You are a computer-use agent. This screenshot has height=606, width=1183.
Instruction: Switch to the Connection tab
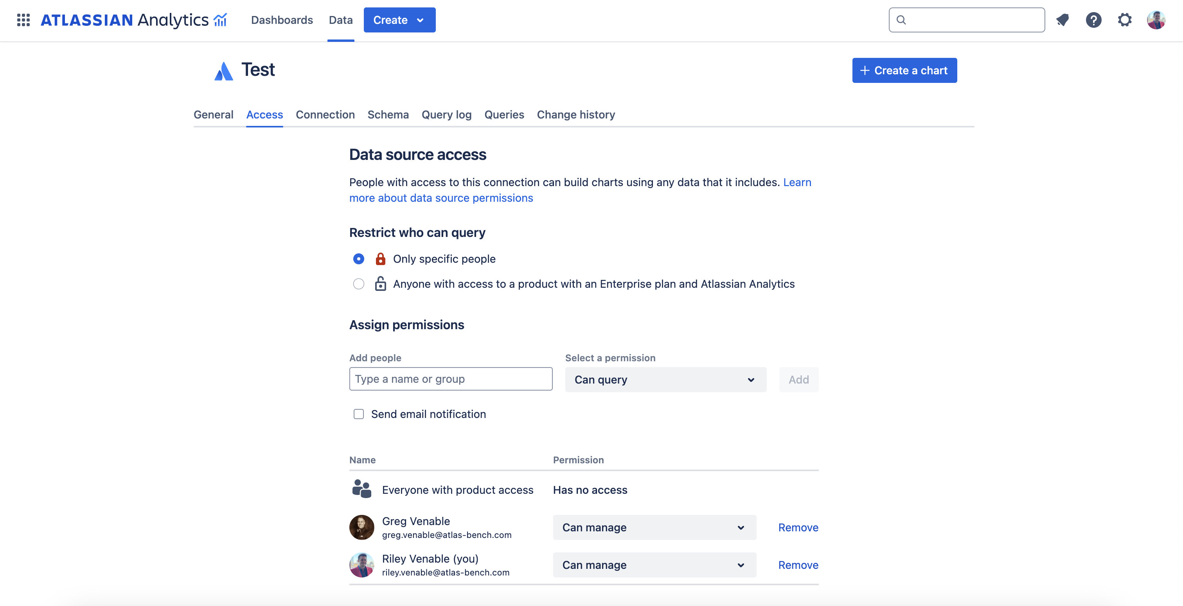tap(325, 114)
